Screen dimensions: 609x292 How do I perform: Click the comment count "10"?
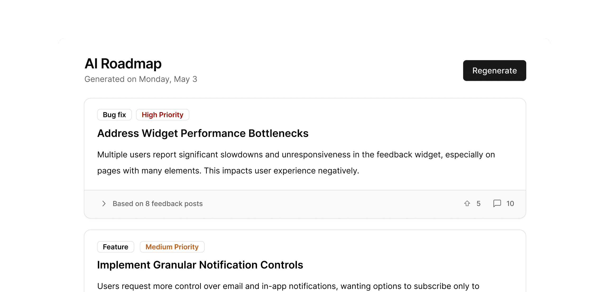(510, 204)
